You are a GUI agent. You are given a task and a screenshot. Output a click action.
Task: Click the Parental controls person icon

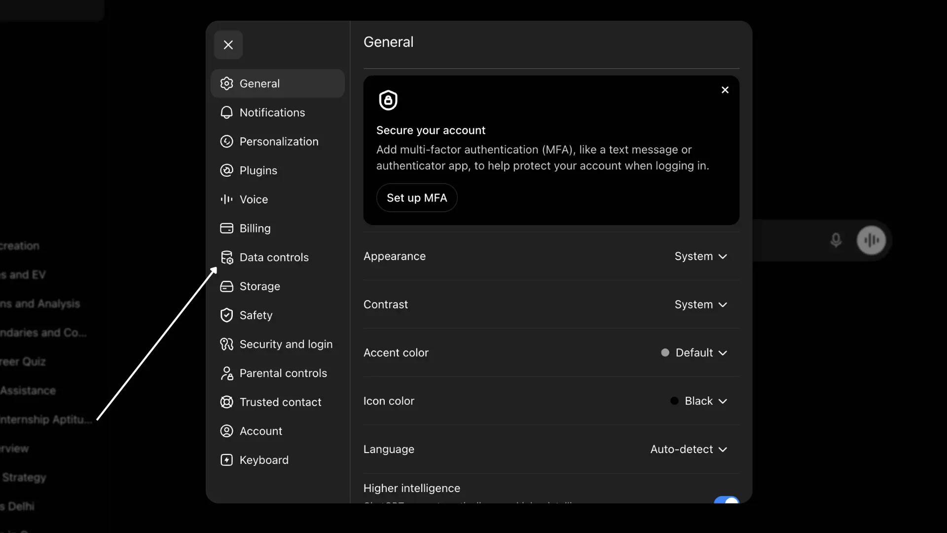click(x=226, y=373)
